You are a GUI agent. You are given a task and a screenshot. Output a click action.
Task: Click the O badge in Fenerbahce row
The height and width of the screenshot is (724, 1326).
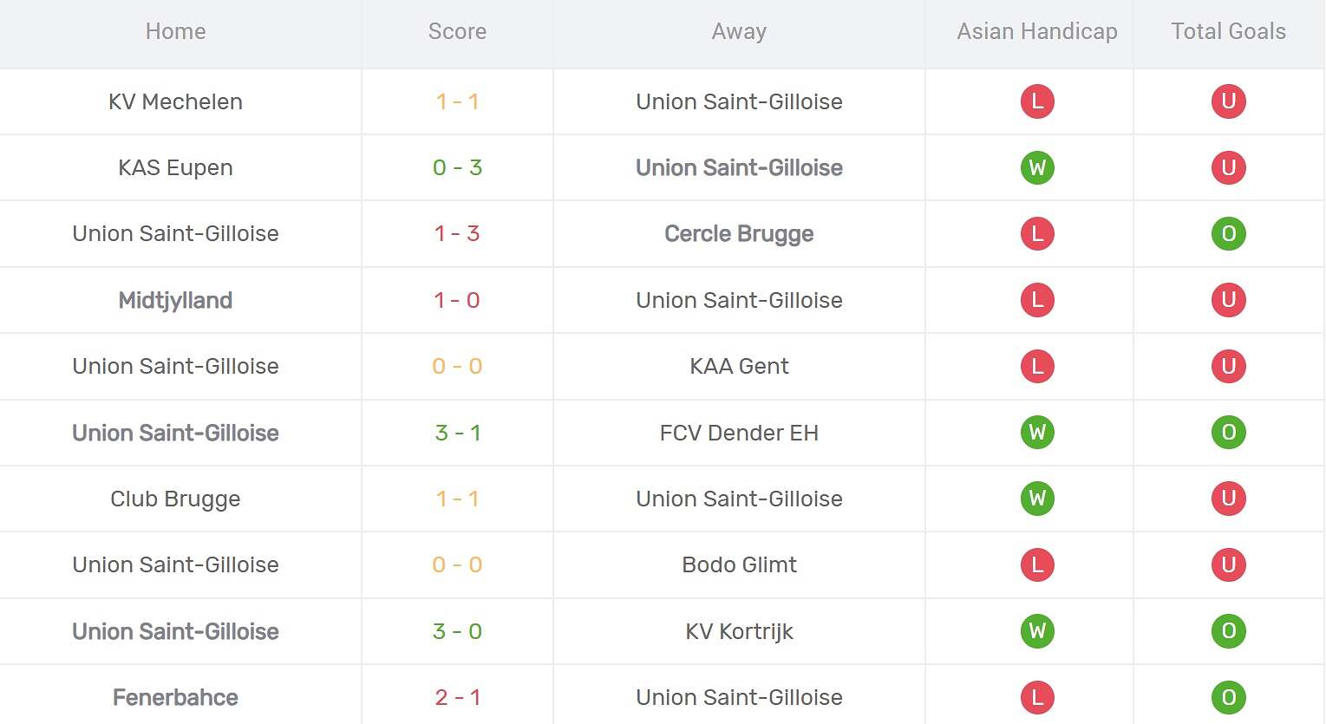point(1228,697)
